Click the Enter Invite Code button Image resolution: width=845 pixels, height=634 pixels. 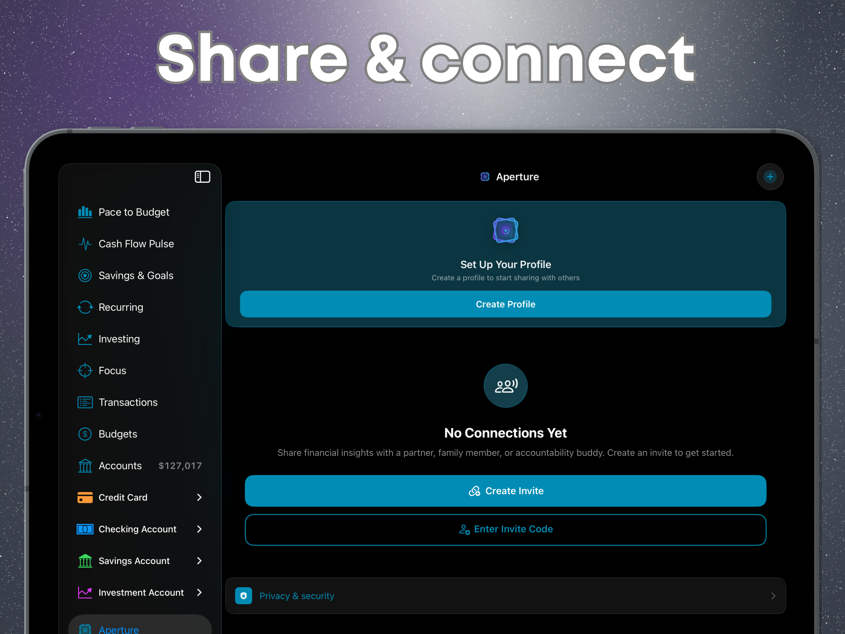(505, 530)
